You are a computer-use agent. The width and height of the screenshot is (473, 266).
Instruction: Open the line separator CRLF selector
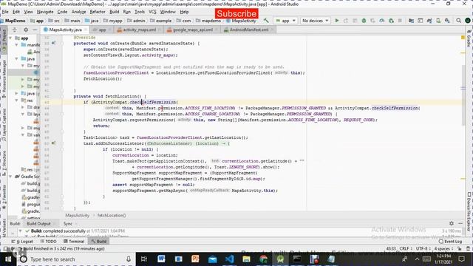tap(406, 248)
